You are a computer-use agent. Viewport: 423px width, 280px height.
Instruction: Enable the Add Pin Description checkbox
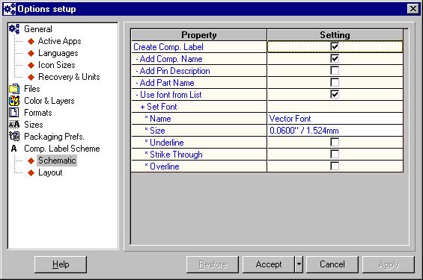tap(335, 70)
